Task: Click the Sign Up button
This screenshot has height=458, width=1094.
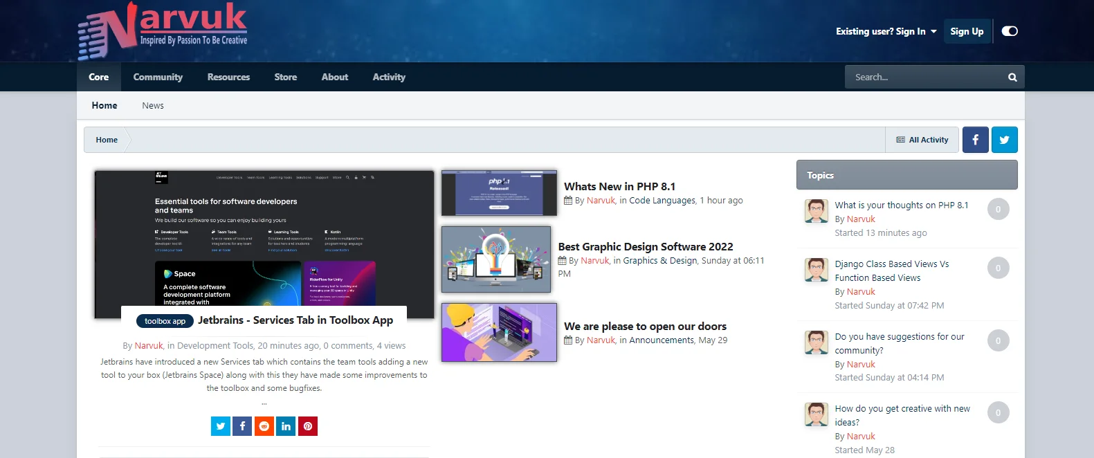Action: (x=967, y=31)
